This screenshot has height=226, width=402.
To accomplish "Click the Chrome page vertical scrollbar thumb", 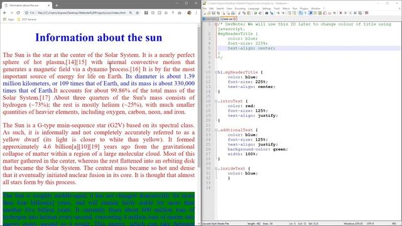I will coord(198,97).
